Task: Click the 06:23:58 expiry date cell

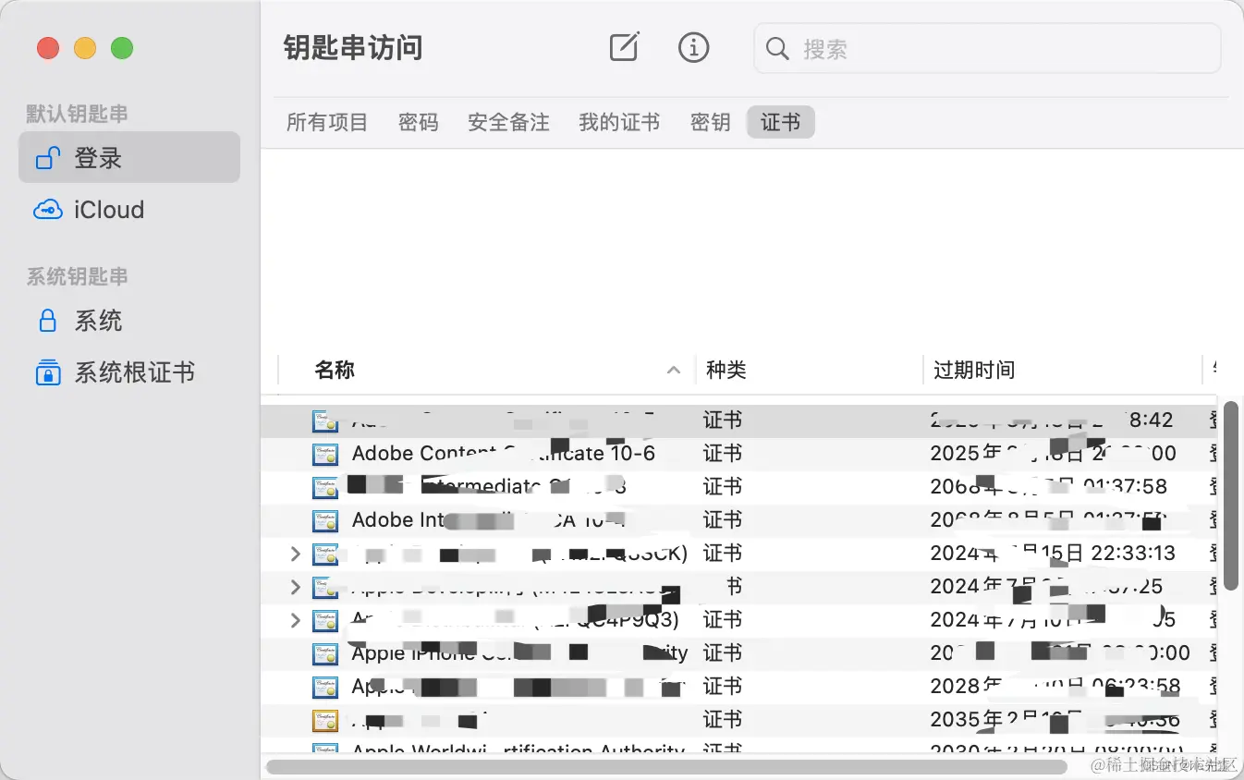Action: pos(1055,687)
